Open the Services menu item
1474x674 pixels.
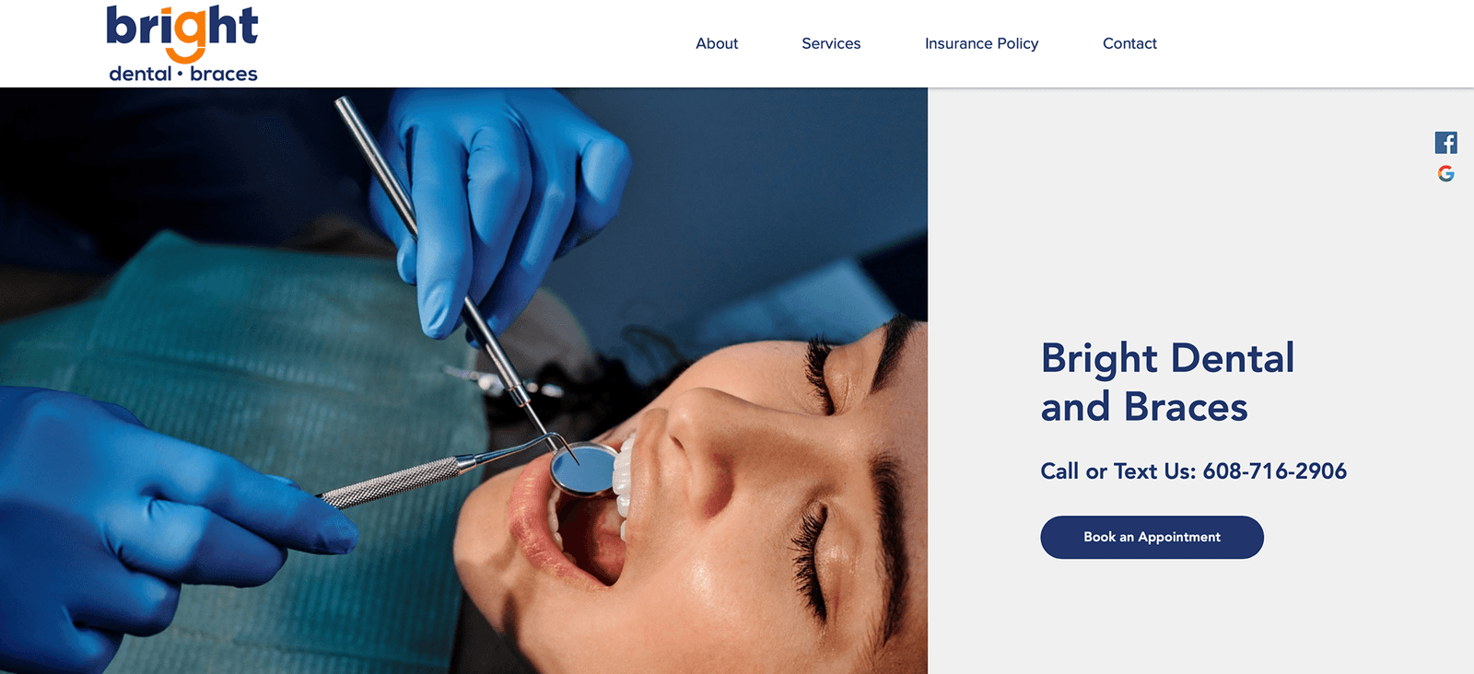831,43
